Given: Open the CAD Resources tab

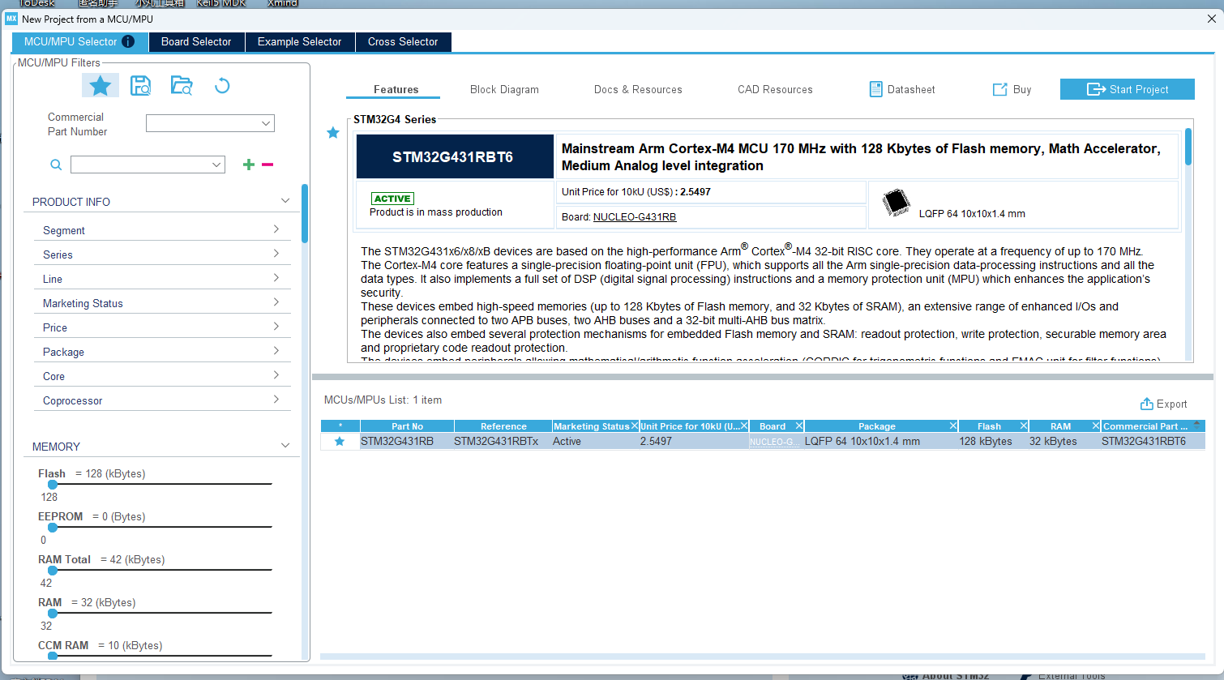Looking at the screenshot, I should [x=775, y=89].
